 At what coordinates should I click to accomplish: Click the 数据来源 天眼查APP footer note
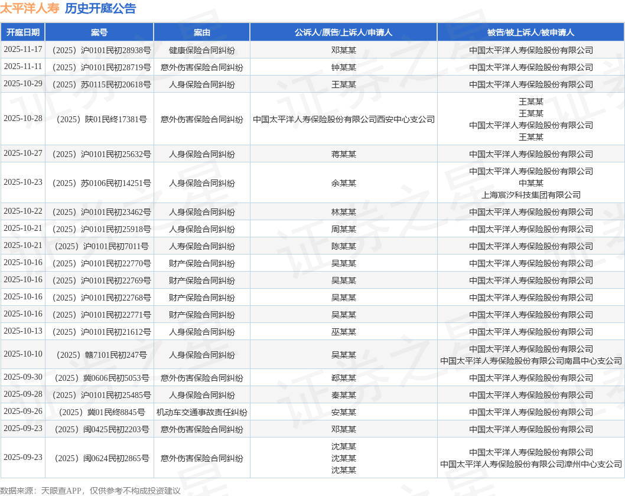click(x=90, y=491)
